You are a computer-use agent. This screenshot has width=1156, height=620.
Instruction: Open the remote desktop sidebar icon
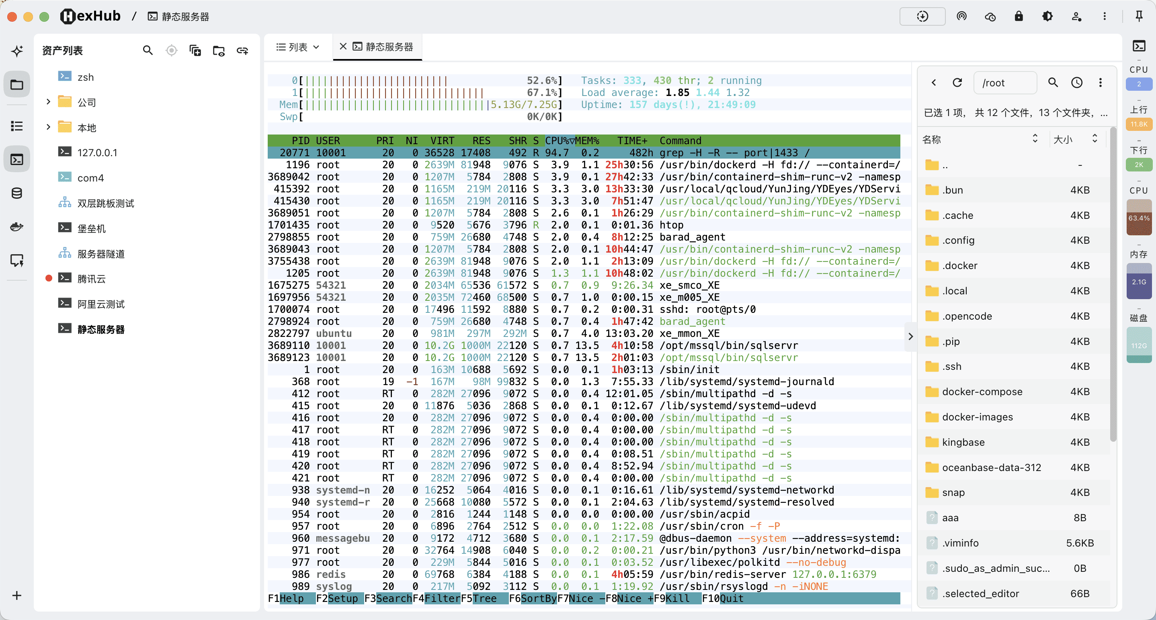[x=17, y=260]
